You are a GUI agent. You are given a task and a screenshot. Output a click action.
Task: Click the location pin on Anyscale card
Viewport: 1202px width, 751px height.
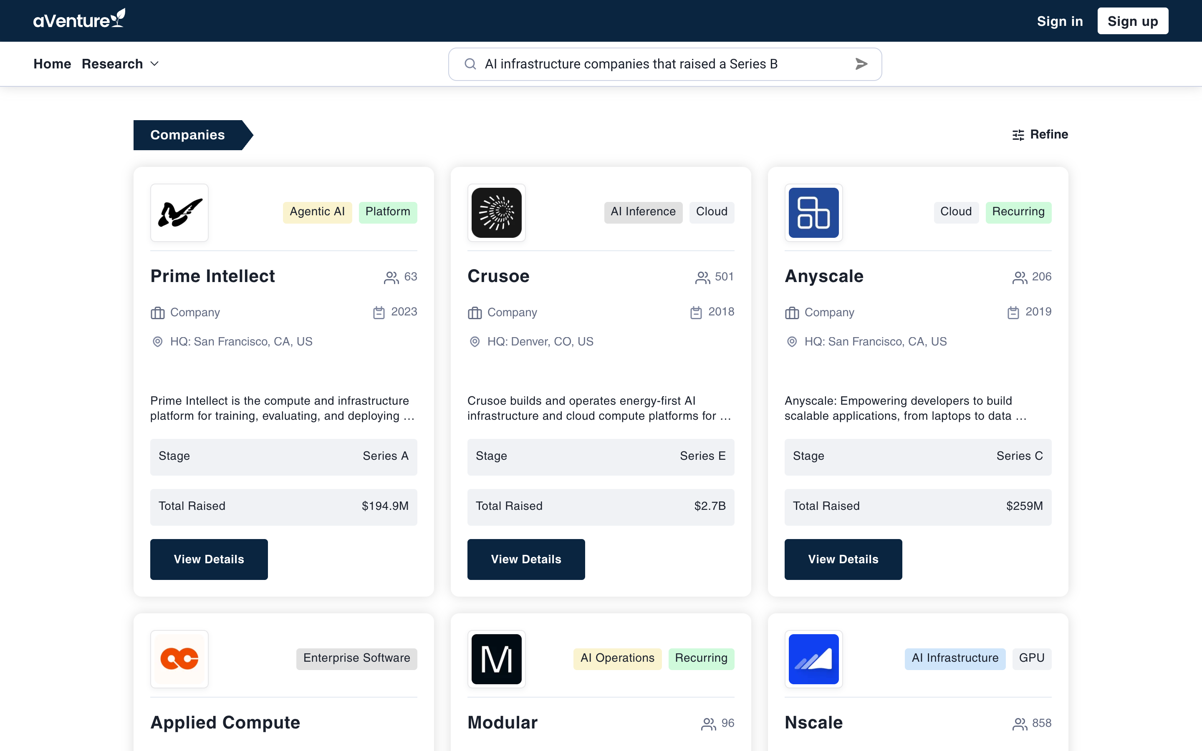[x=792, y=342]
